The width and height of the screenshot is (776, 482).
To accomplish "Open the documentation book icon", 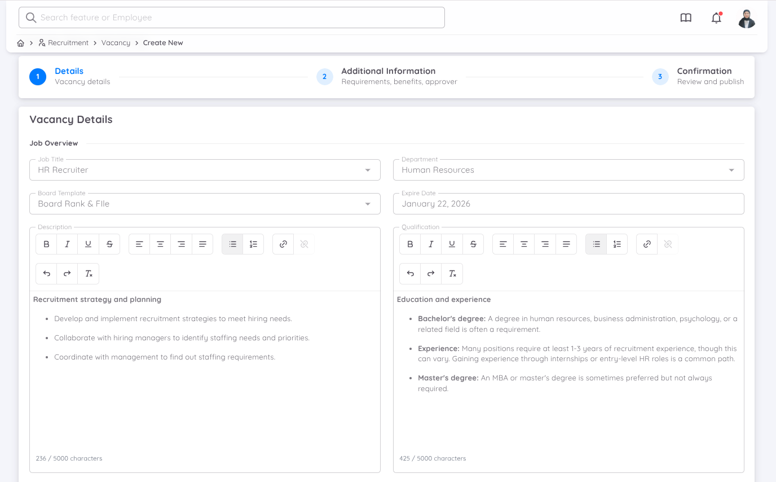I will tap(686, 18).
